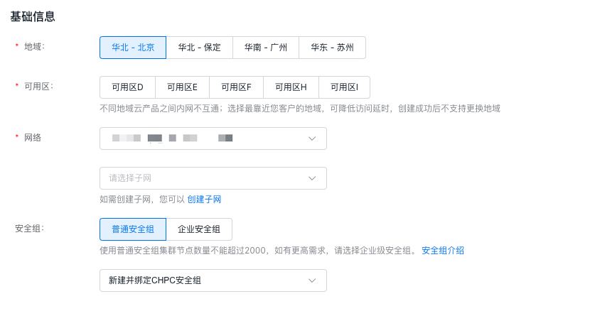The image size is (595, 311).
Task: Expand the 新建并绑定CHPC安全组 dropdown
Action: (x=206, y=280)
